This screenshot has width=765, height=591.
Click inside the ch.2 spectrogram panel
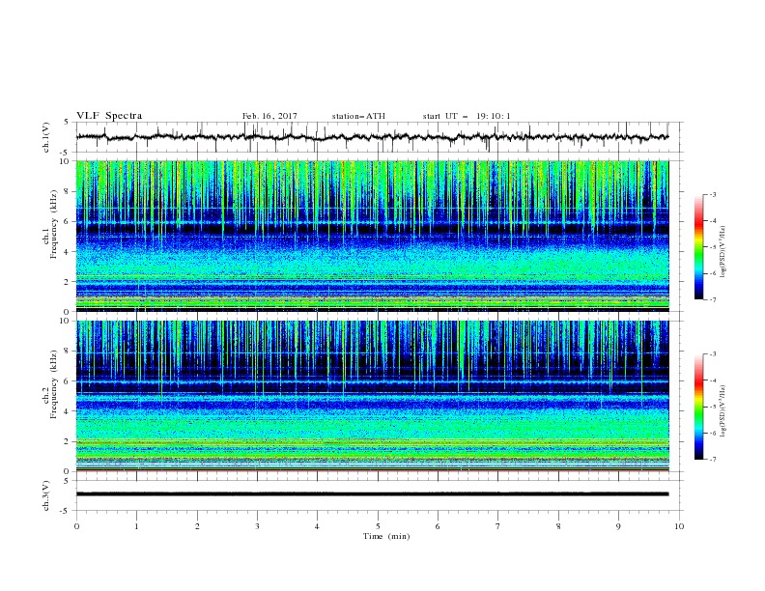click(x=372, y=396)
